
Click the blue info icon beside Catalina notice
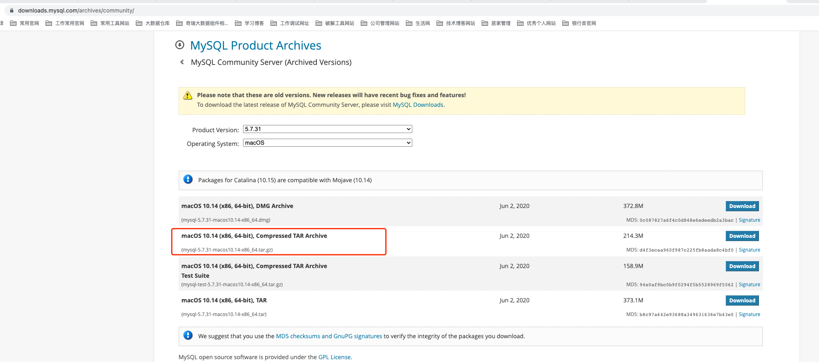coord(188,180)
